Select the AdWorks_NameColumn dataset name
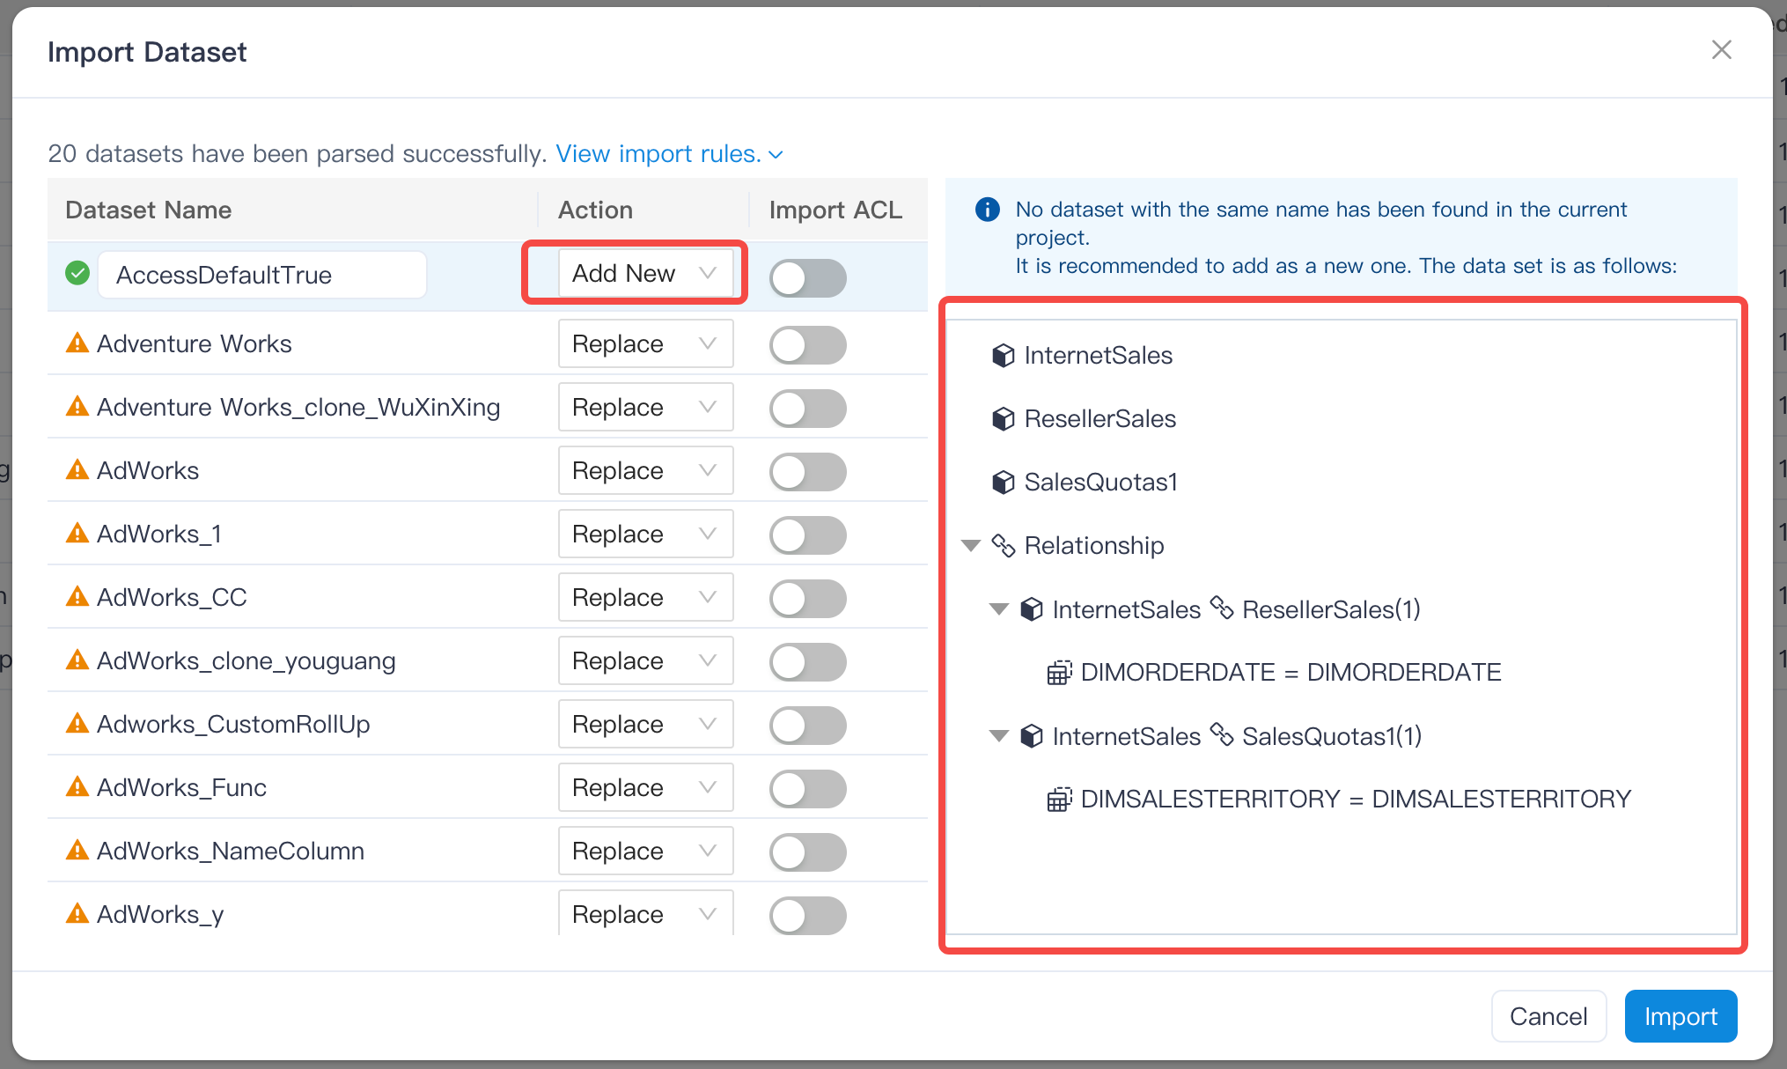This screenshot has width=1787, height=1069. (231, 851)
